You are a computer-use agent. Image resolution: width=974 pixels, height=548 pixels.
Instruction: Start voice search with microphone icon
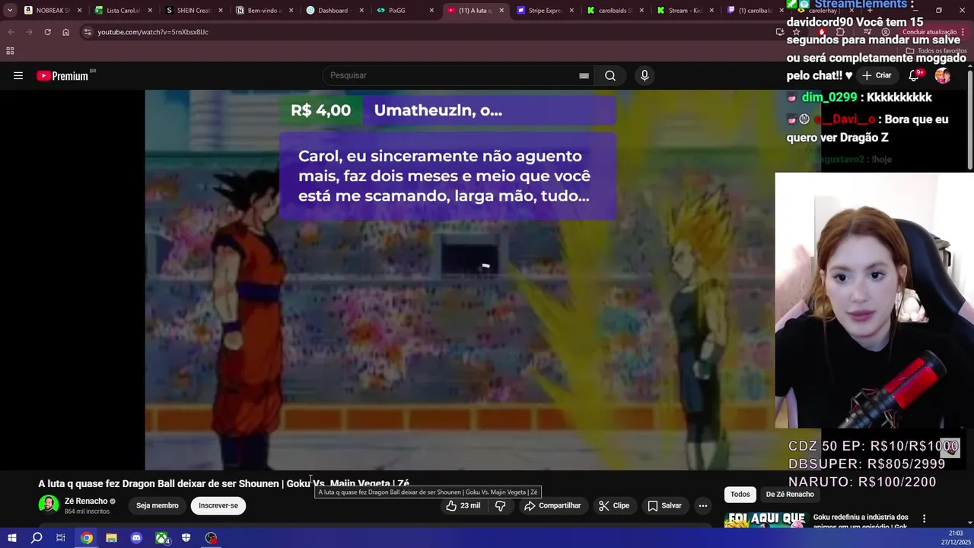[x=645, y=75]
